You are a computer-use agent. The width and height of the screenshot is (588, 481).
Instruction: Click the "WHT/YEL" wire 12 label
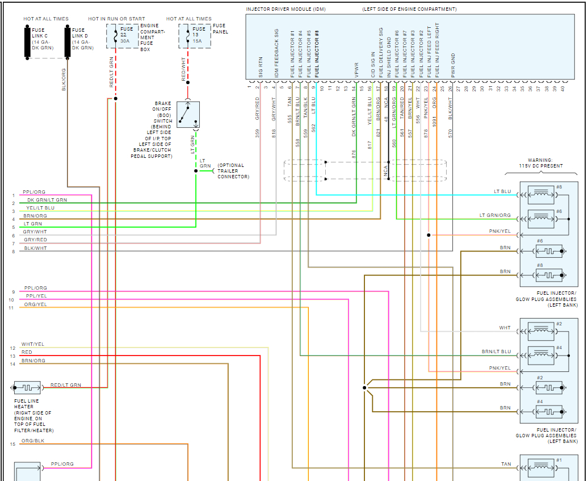pos(33,344)
